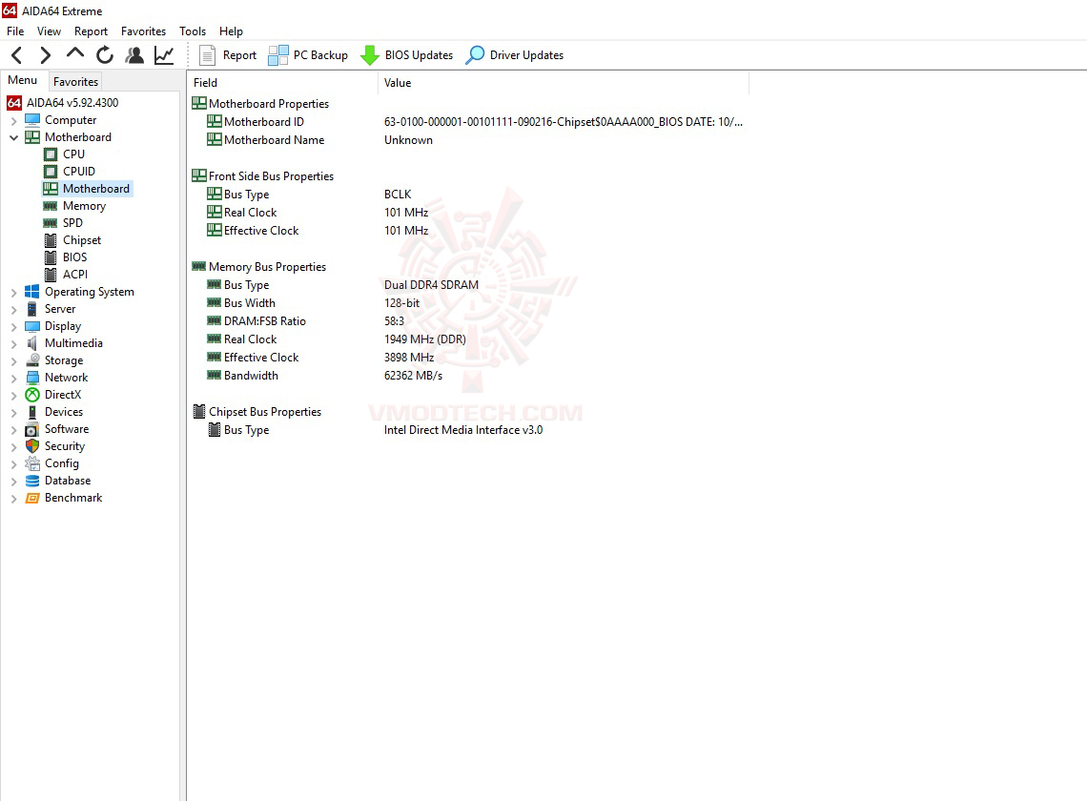The width and height of the screenshot is (1087, 801).
Task: Expand the DirectX tree node
Action: tap(14, 396)
